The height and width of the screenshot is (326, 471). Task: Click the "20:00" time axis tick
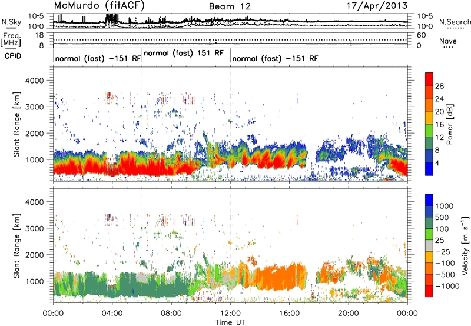pyautogui.click(x=348, y=314)
